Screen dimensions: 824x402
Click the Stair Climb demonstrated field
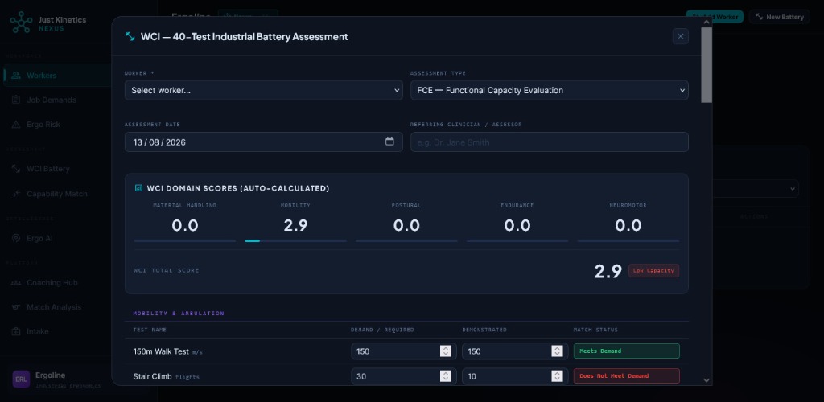tap(515, 376)
